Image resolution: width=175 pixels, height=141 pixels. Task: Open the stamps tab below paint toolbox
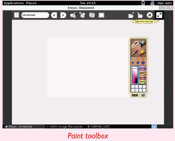(x=135, y=95)
